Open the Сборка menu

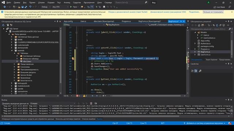tap(41, 3)
